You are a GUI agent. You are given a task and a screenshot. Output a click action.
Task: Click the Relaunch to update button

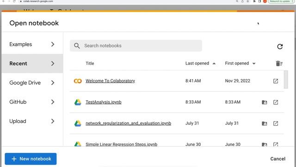[280, 1]
